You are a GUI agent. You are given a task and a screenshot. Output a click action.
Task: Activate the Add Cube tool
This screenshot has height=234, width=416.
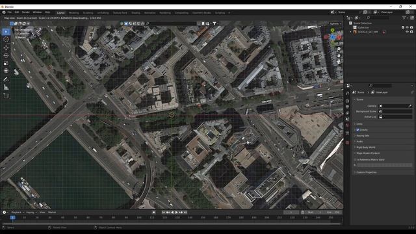(x=6, y=96)
